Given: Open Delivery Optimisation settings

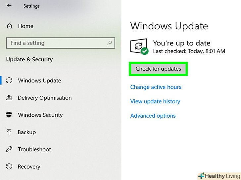Looking at the screenshot, I should coord(45,98).
